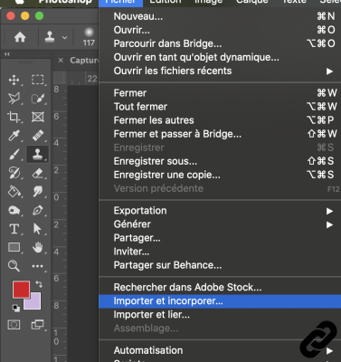341x362 pixels.
Task: Reset default foreground and background colors
Action: (16, 308)
